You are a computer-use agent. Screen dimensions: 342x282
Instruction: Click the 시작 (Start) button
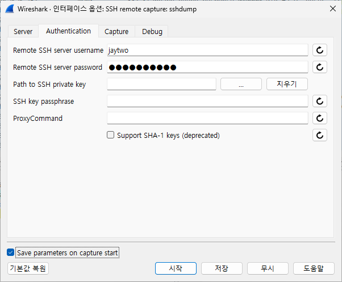176,268
